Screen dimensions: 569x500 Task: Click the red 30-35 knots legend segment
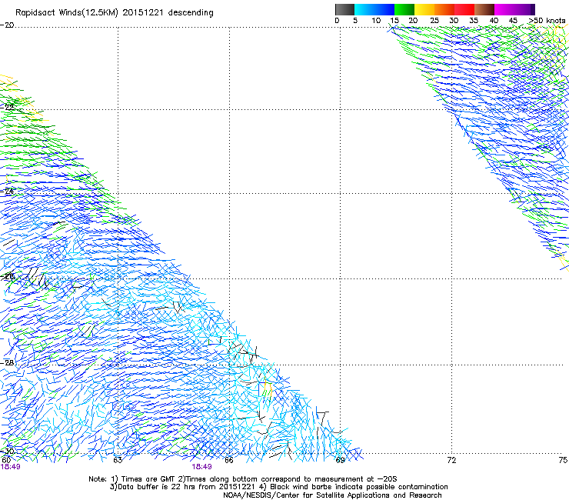click(x=464, y=9)
